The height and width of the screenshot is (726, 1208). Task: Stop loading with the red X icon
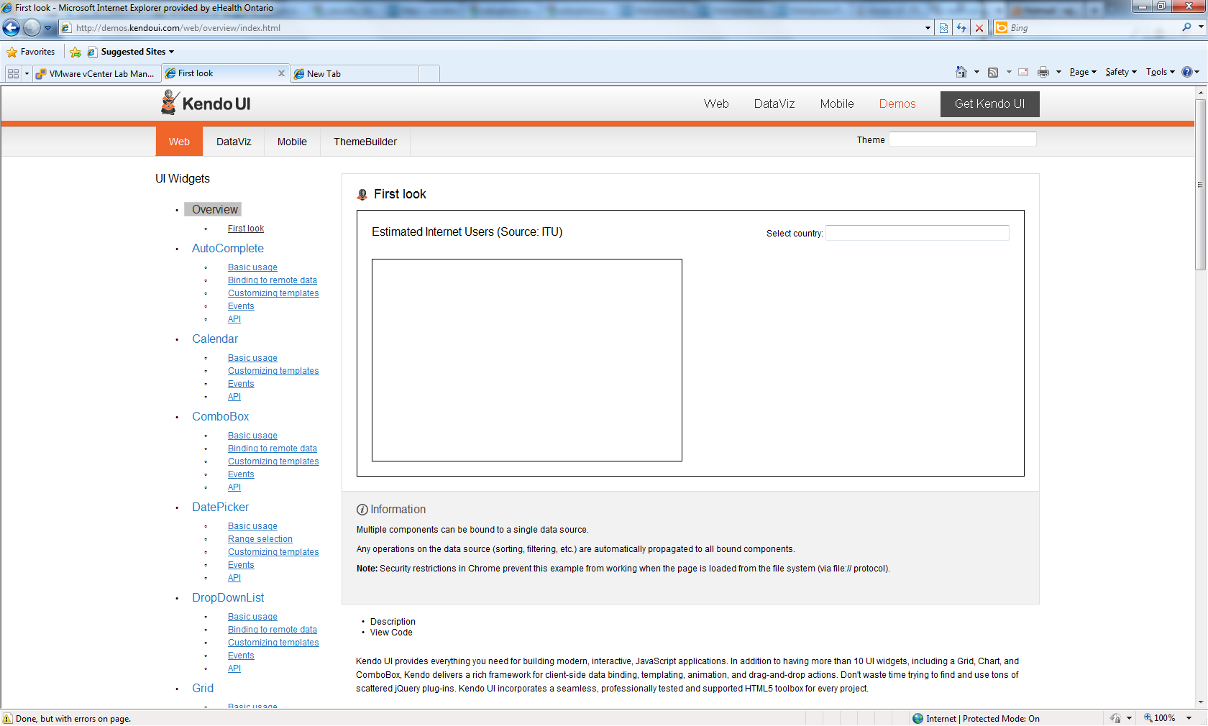pos(979,28)
